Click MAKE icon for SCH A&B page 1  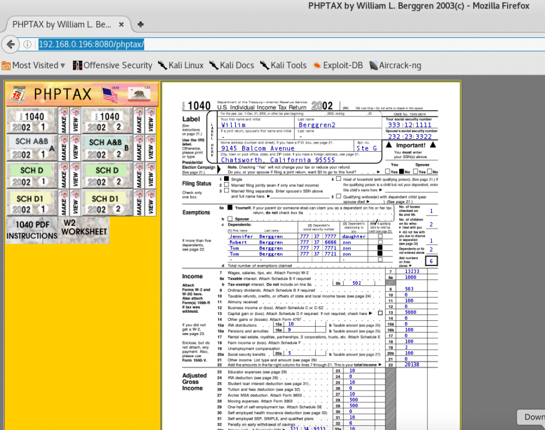(64, 148)
